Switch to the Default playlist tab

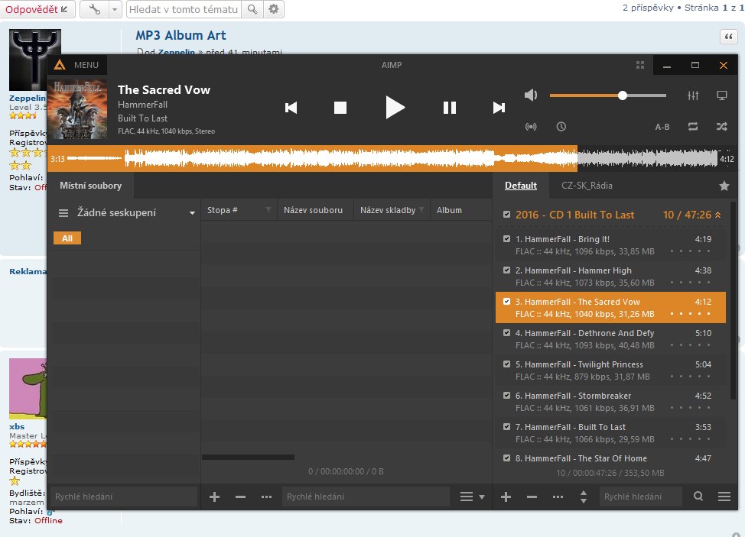(521, 186)
